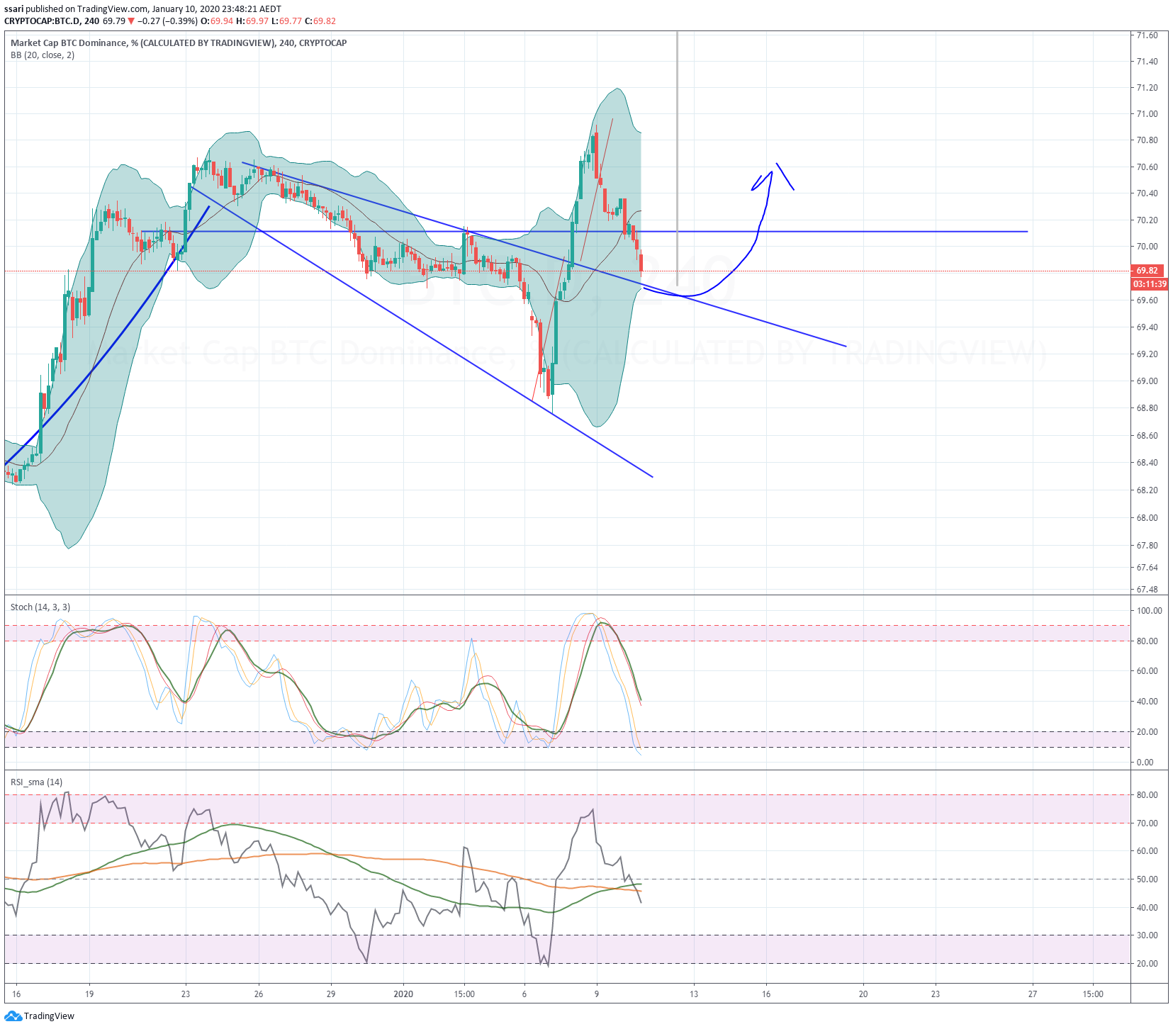Click the TradingView cloud logo icon
Image resolution: width=1173 pixels, height=1029 pixels.
pos(13,1016)
